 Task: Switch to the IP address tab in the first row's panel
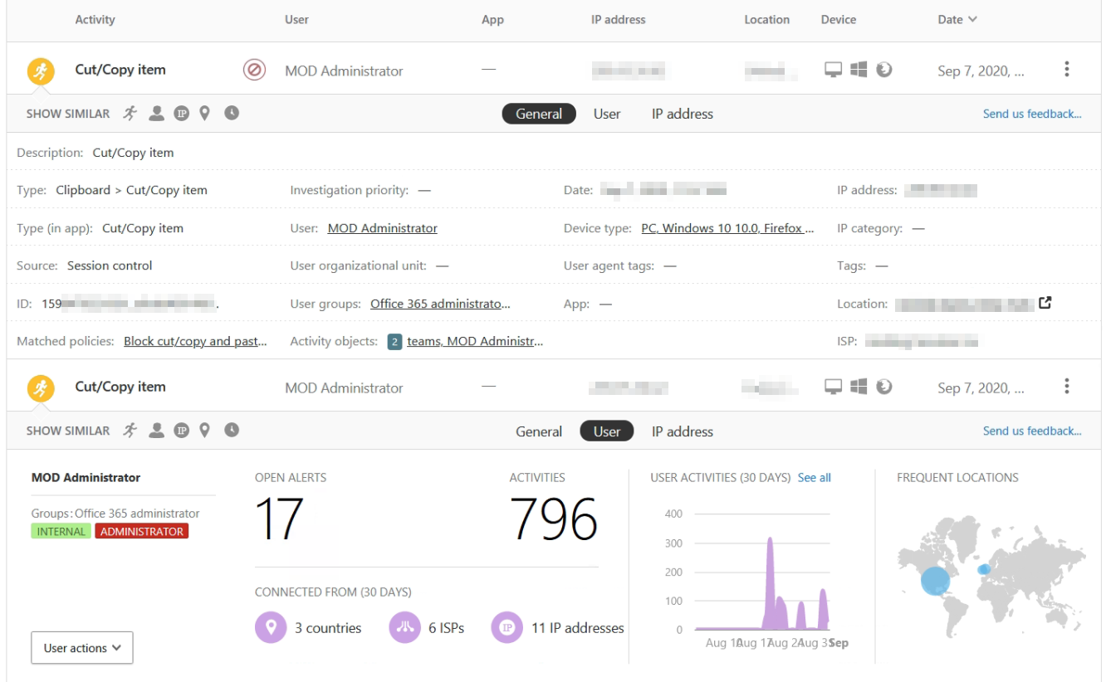coord(683,114)
